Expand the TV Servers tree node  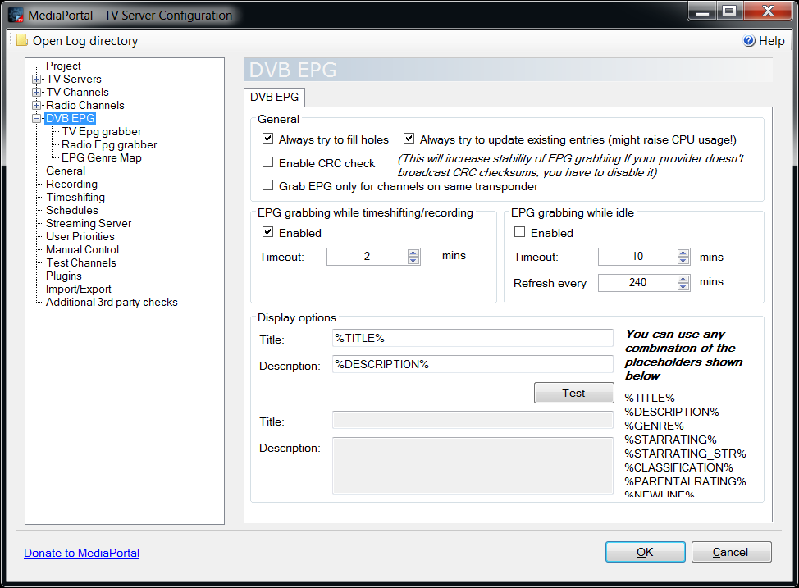click(36, 80)
